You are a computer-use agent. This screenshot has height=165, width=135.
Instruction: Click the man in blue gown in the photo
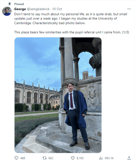(77, 116)
